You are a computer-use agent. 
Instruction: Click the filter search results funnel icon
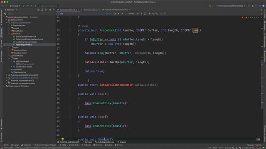(165, 14)
